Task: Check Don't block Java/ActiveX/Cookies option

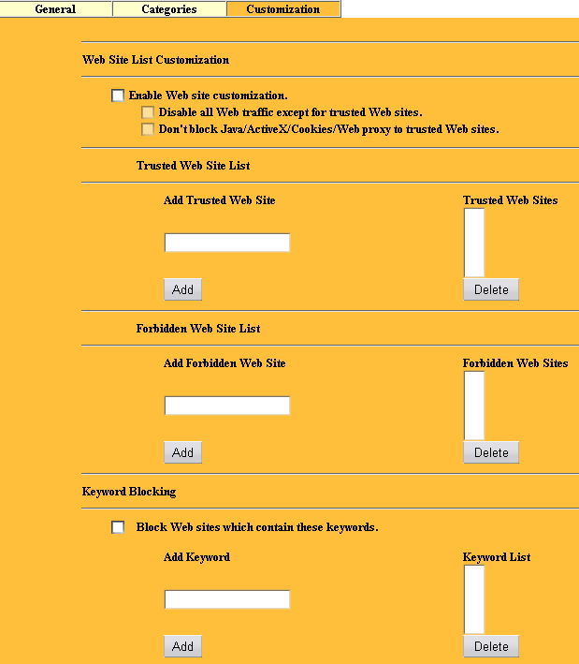Action: [148, 129]
